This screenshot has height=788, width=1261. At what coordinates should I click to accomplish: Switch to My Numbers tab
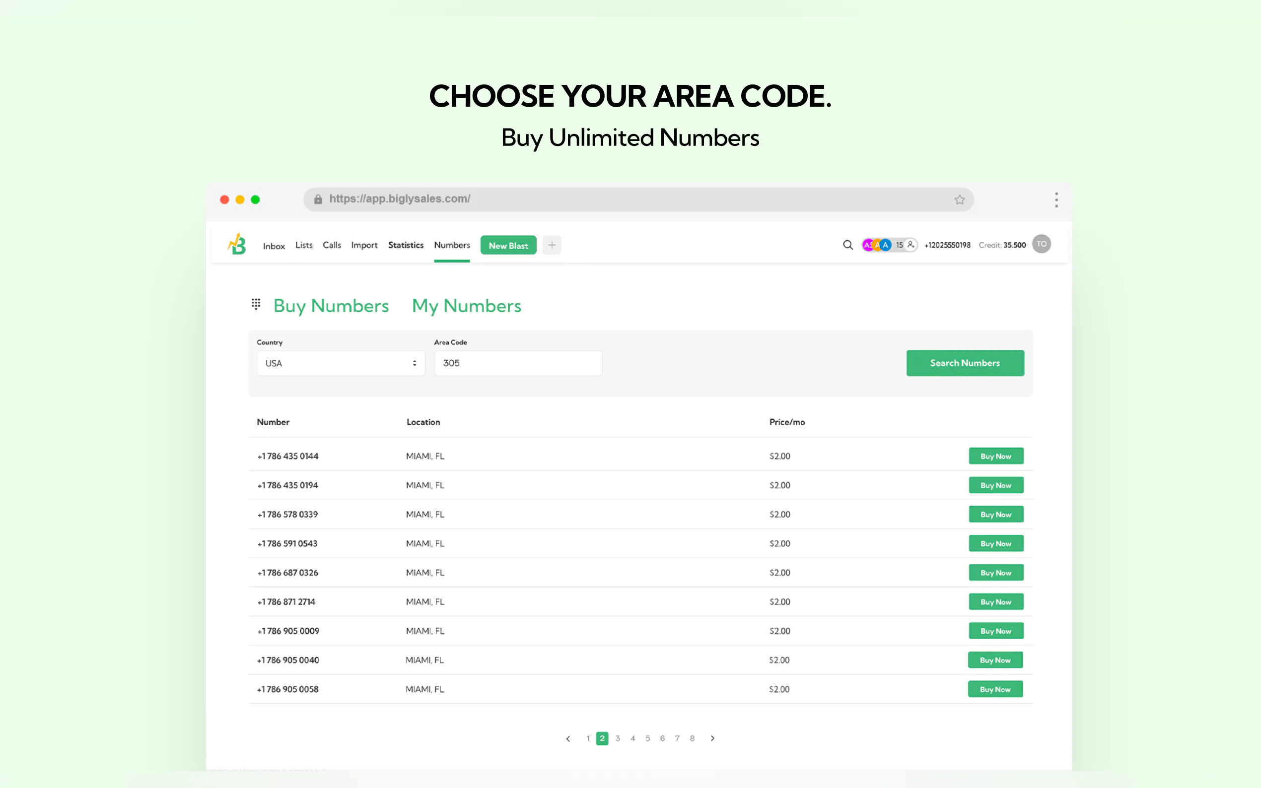pyautogui.click(x=466, y=306)
